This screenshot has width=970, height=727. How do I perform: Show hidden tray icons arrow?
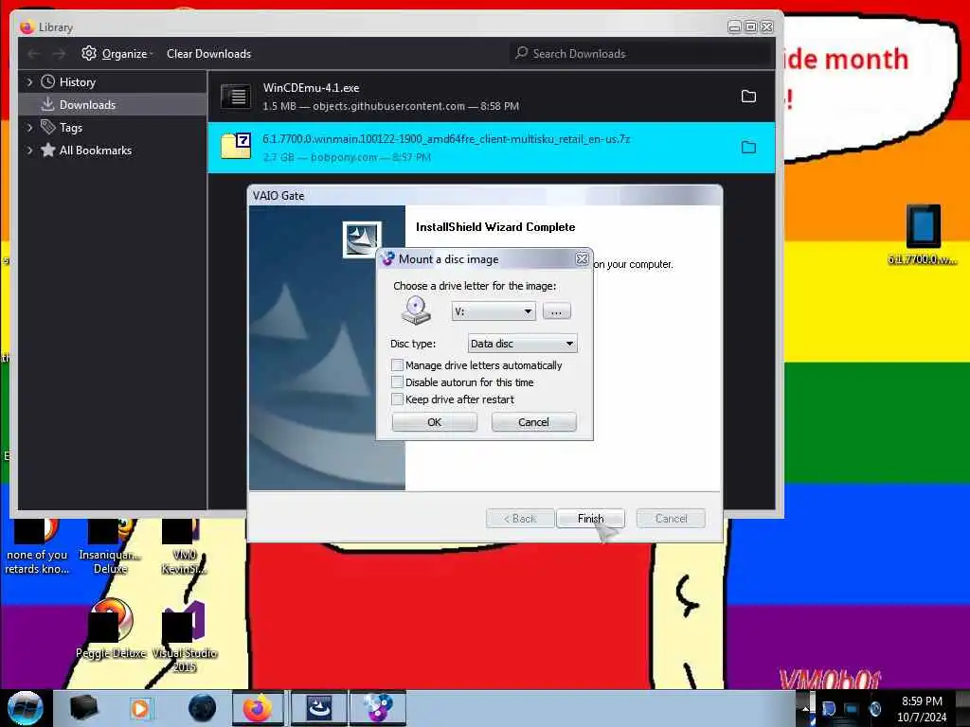pyautogui.click(x=805, y=708)
